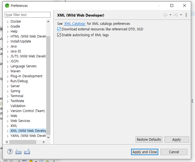Click the Apply and Close button
This screenshot has height=162, width=195.
pos(145,152)
